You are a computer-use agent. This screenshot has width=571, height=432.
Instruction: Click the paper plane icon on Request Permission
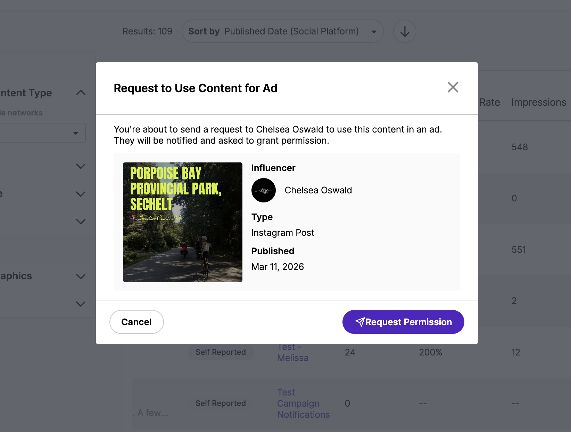[x=360, y=322]
